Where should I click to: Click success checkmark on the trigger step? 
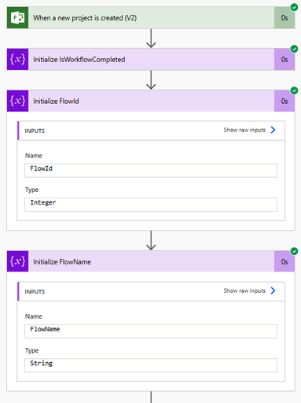[x=294, y=7]
